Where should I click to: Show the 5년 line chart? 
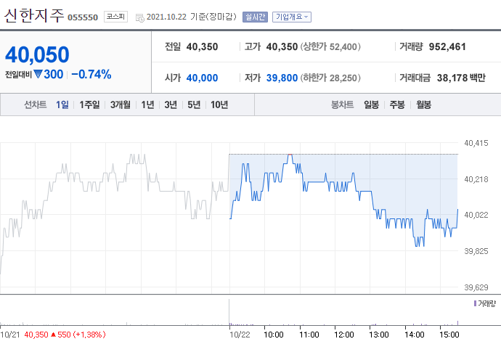pos(194,105)
